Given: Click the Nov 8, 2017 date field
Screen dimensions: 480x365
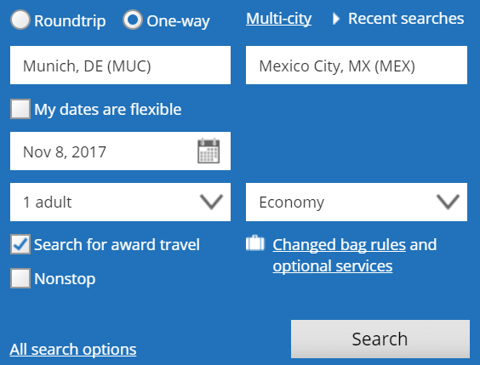Looking at the screenshot, I should coord(120,151).
